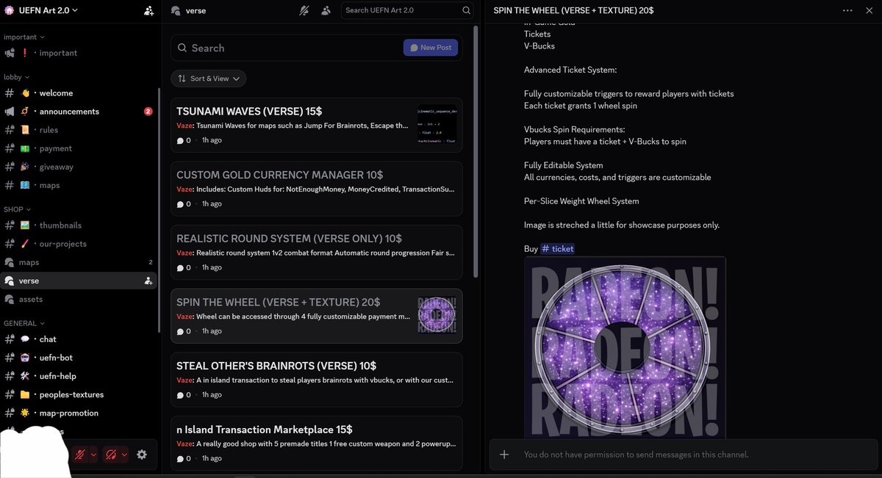Open STEAL OTHER'S BRAINROTS (VERSE) 10$ post
882x478 pixels.
(317, 380)
